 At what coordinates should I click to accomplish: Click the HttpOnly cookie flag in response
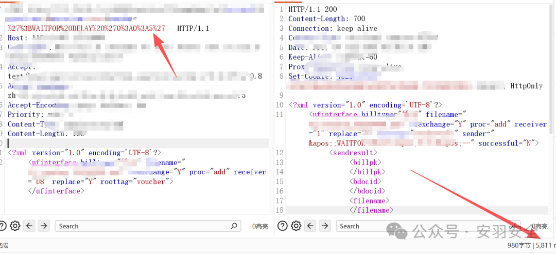point(527,86)
